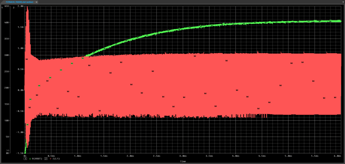Close the FLYBACK_TRANS.dat tab
Image resolution: width=345 pixels, height=164 pixels.
[x=36, y=2]
